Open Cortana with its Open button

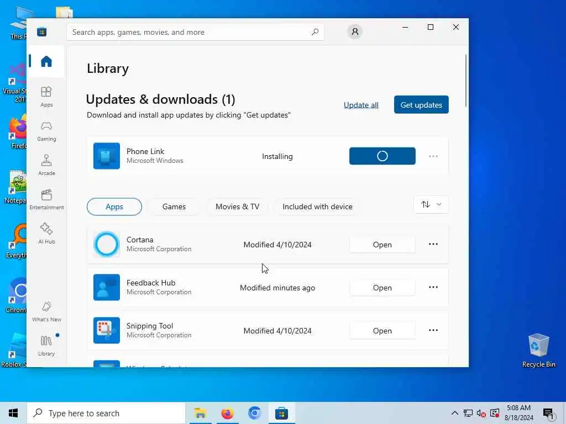pos(382,245)
